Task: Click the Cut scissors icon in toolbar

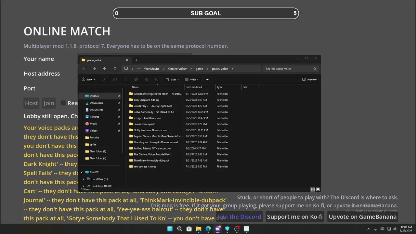Action: point(105,79)
